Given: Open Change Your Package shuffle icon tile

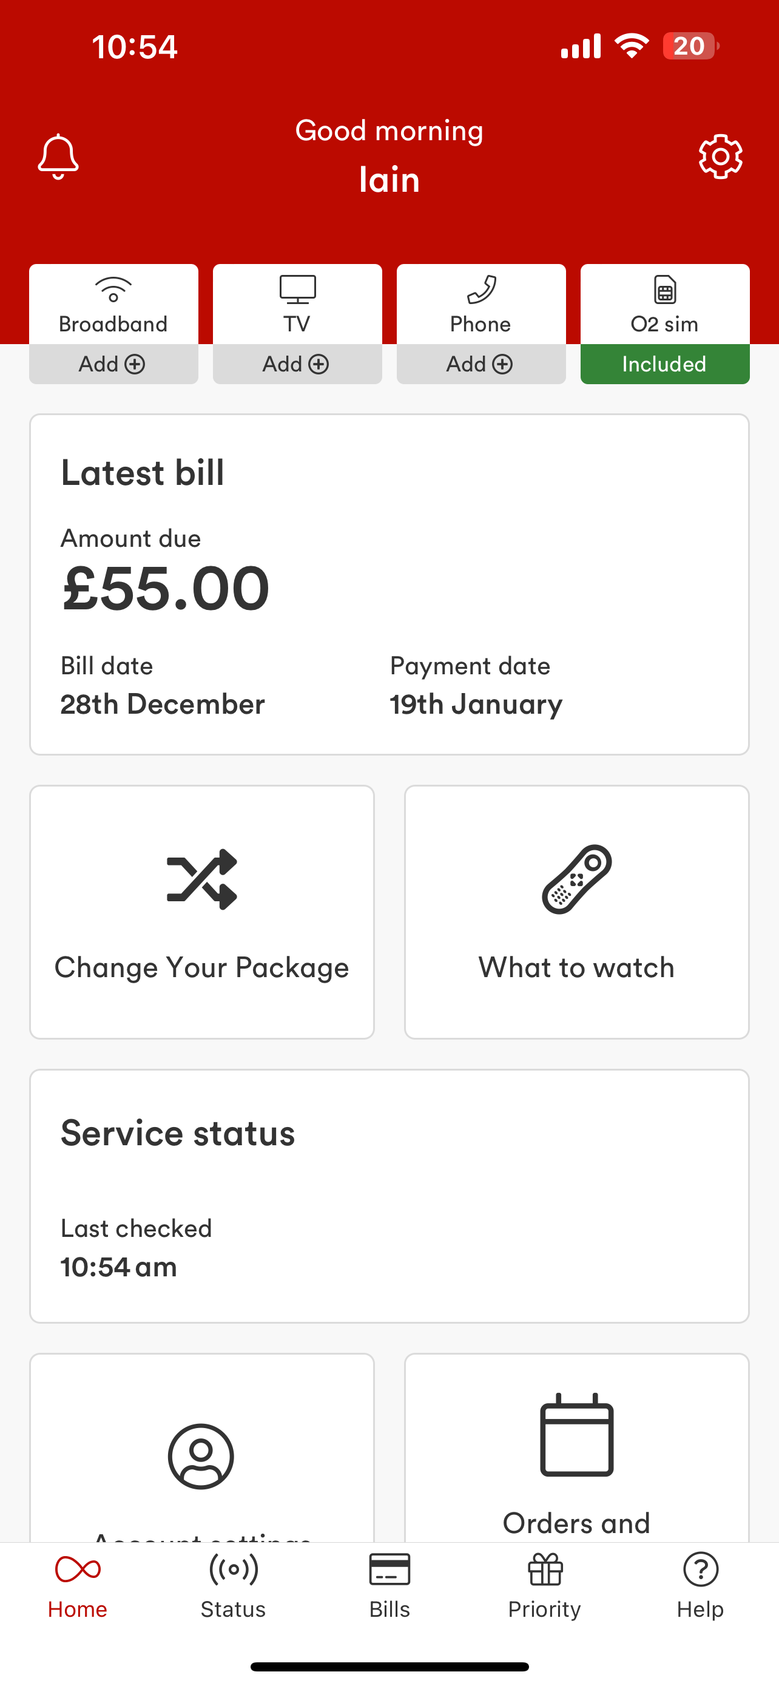Looking at the screenshot, I should coord(202,912).
